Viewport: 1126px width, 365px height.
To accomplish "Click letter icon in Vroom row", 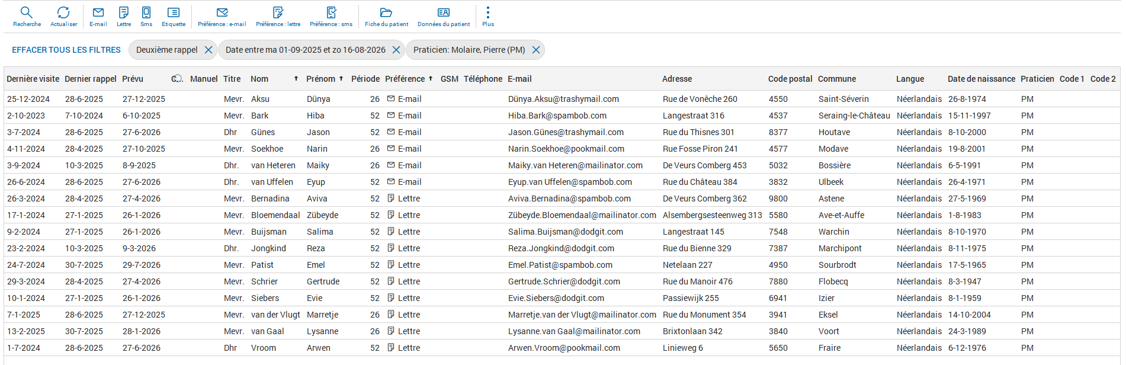I will [391, 348].
